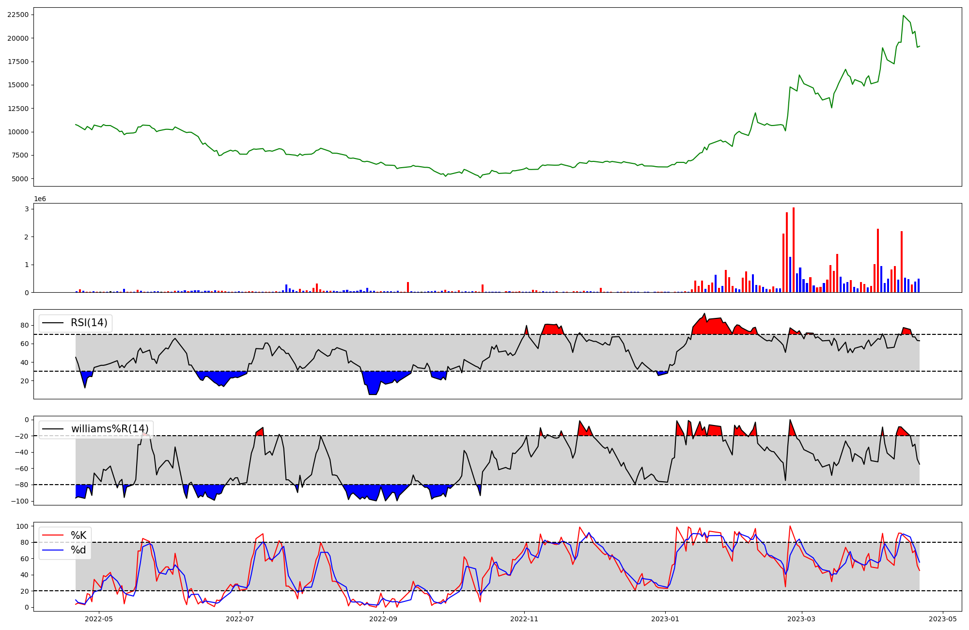Select the %d legend entry
This screenshot has height=630, width=969.
click(x=78, y=550)
